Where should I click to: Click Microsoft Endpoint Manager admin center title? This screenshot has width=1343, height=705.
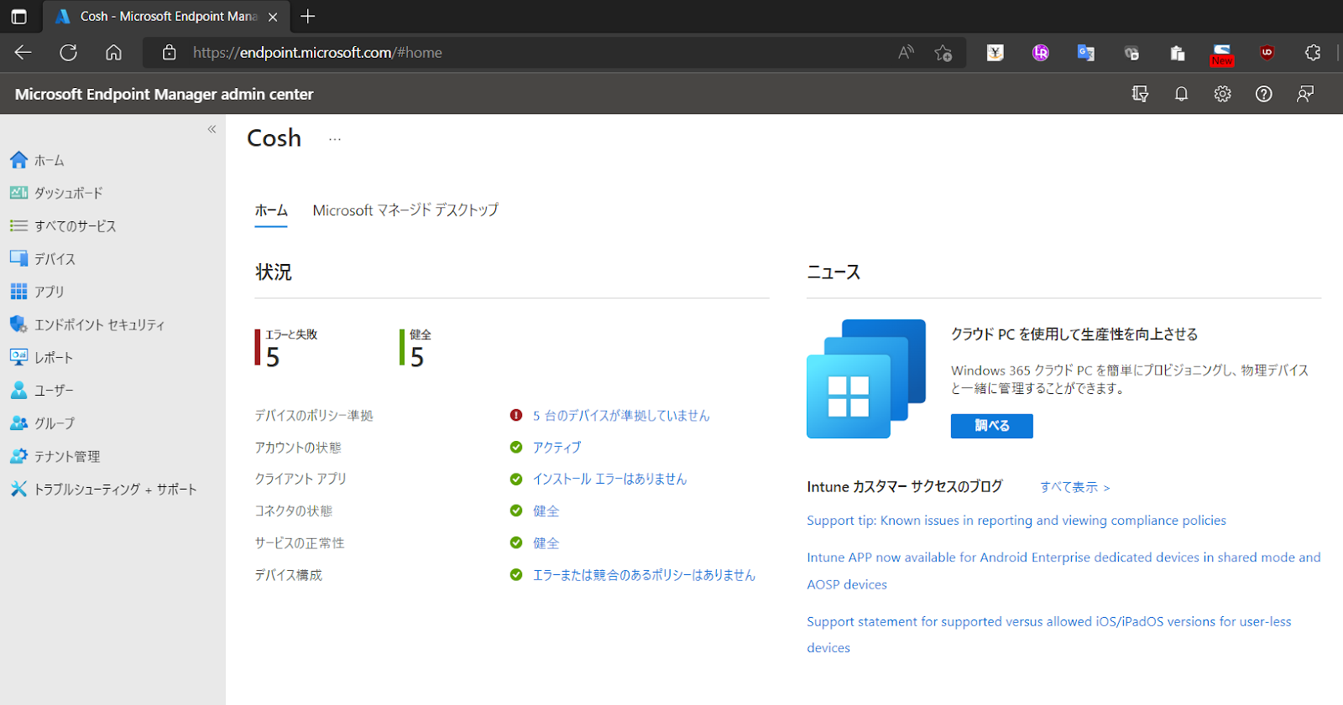pos(164,94)
